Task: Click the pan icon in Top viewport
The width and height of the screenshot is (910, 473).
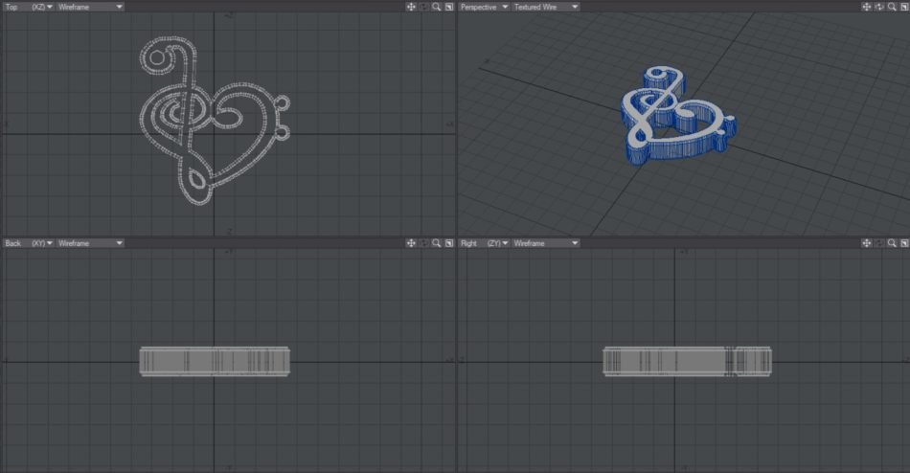Action: pyautogui.click(x=411, y=7)
